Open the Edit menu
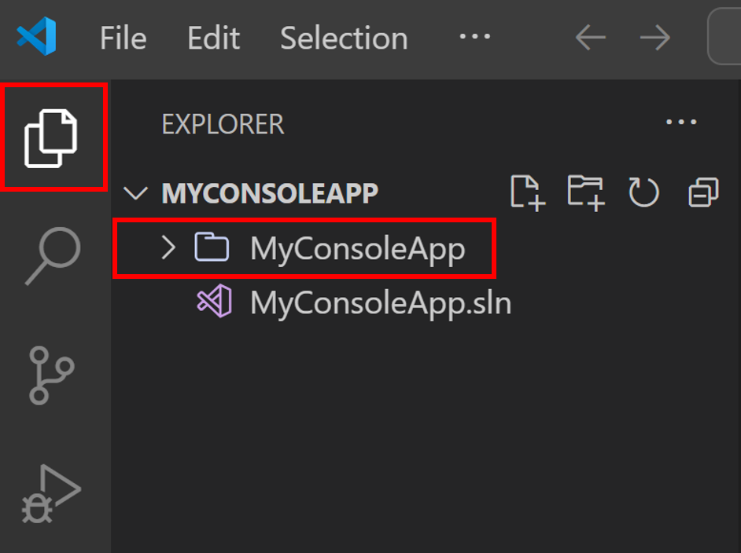 (x=213, y=38)
